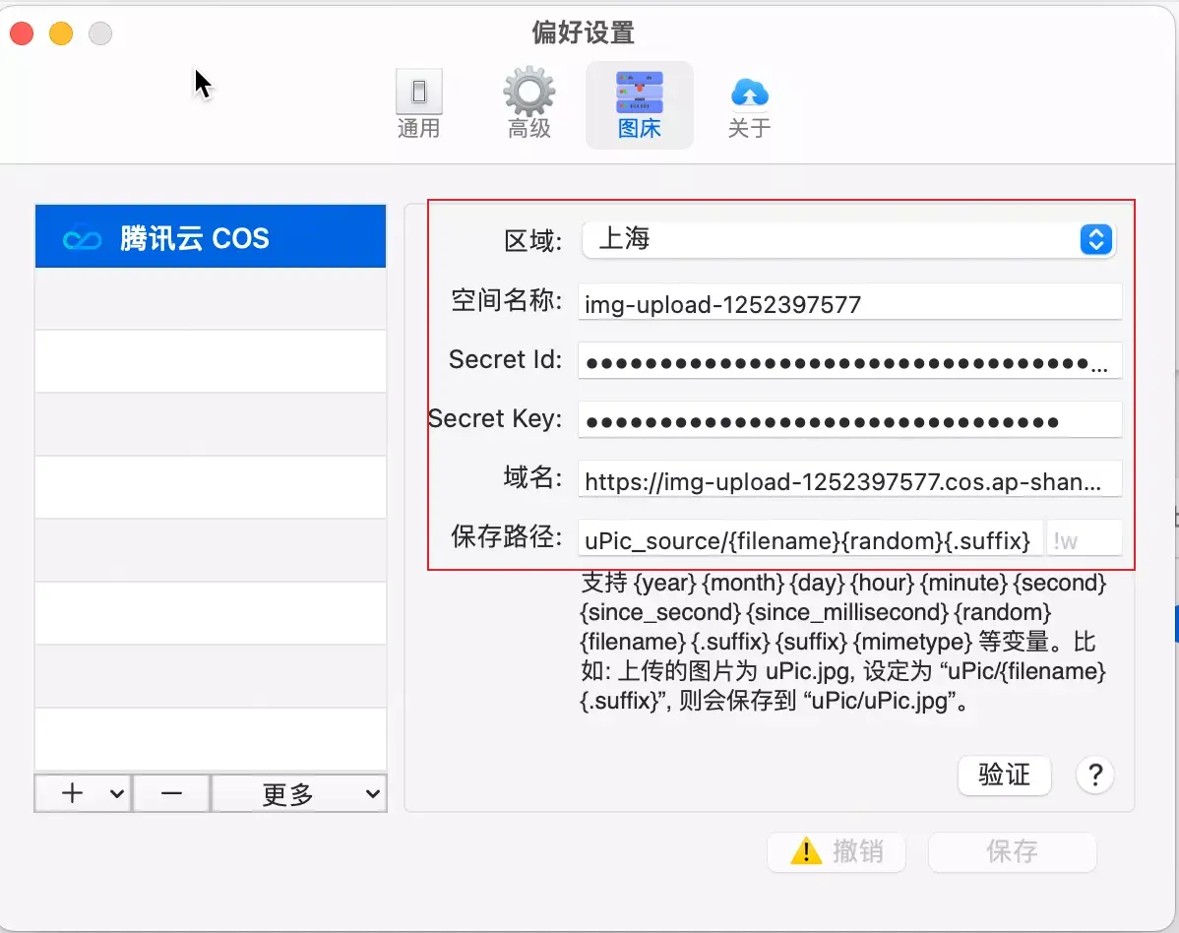Click the !w indicator beside 保存路径 field

point(1084,539)
